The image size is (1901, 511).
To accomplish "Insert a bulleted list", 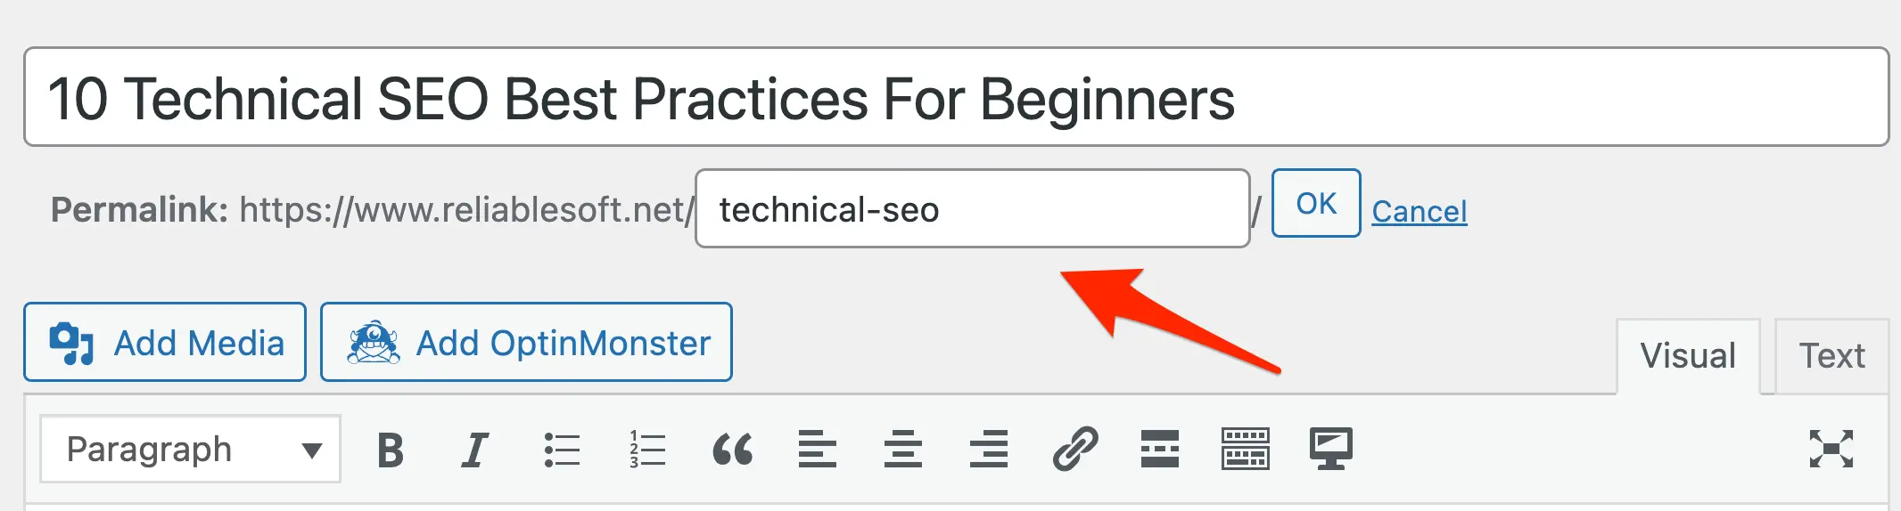I will pyautogui.click(x=562, y=450).
